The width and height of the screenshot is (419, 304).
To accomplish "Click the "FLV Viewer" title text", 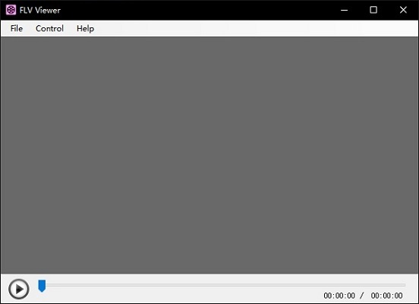I will coord(39,10).
